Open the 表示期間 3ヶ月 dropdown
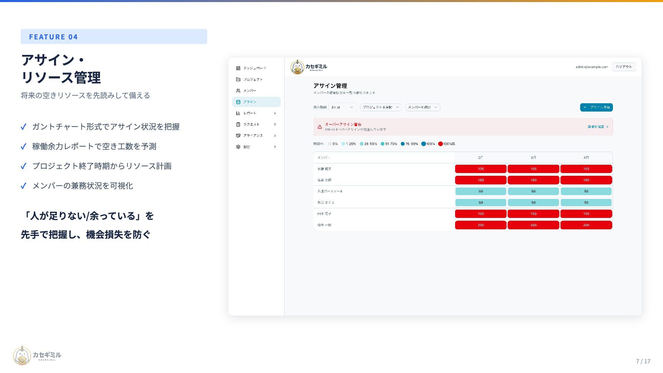The width and height of the screenshot is (663, 373). 342,107
